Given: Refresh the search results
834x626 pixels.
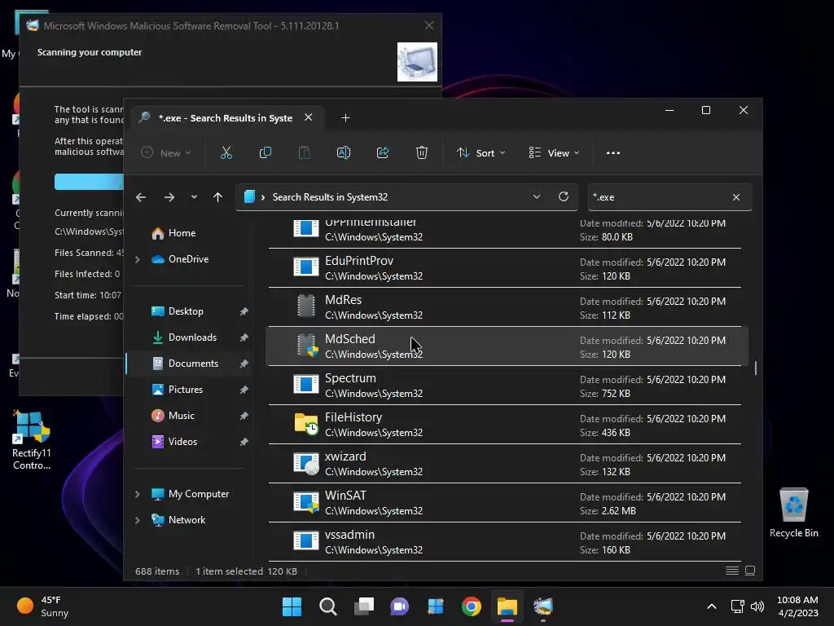Looking at the screenshot, I should click(x=564, y=196).
